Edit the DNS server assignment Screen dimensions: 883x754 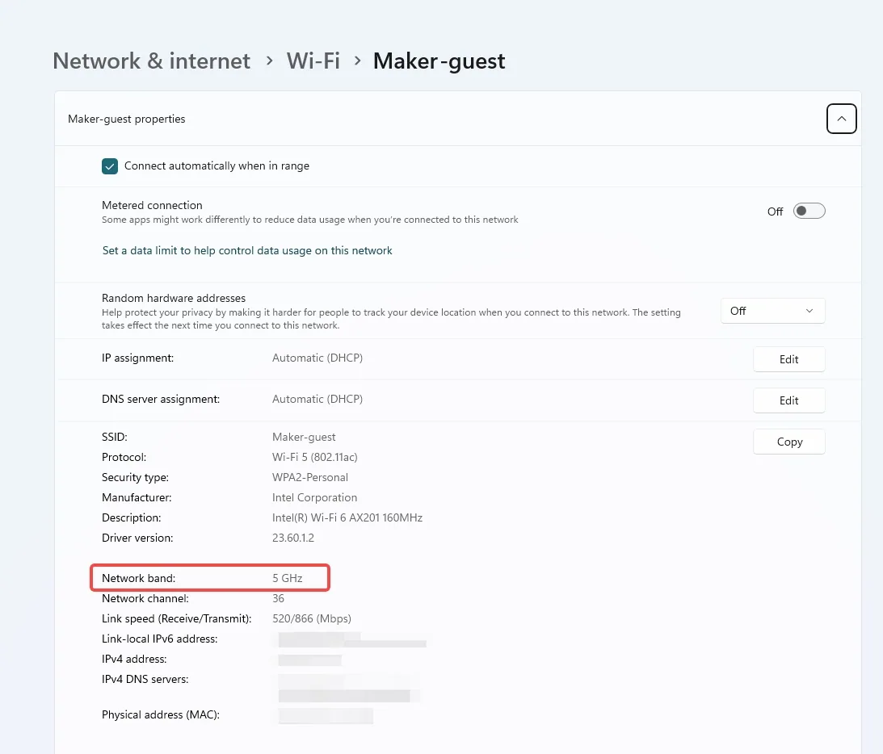pos(789,400)
